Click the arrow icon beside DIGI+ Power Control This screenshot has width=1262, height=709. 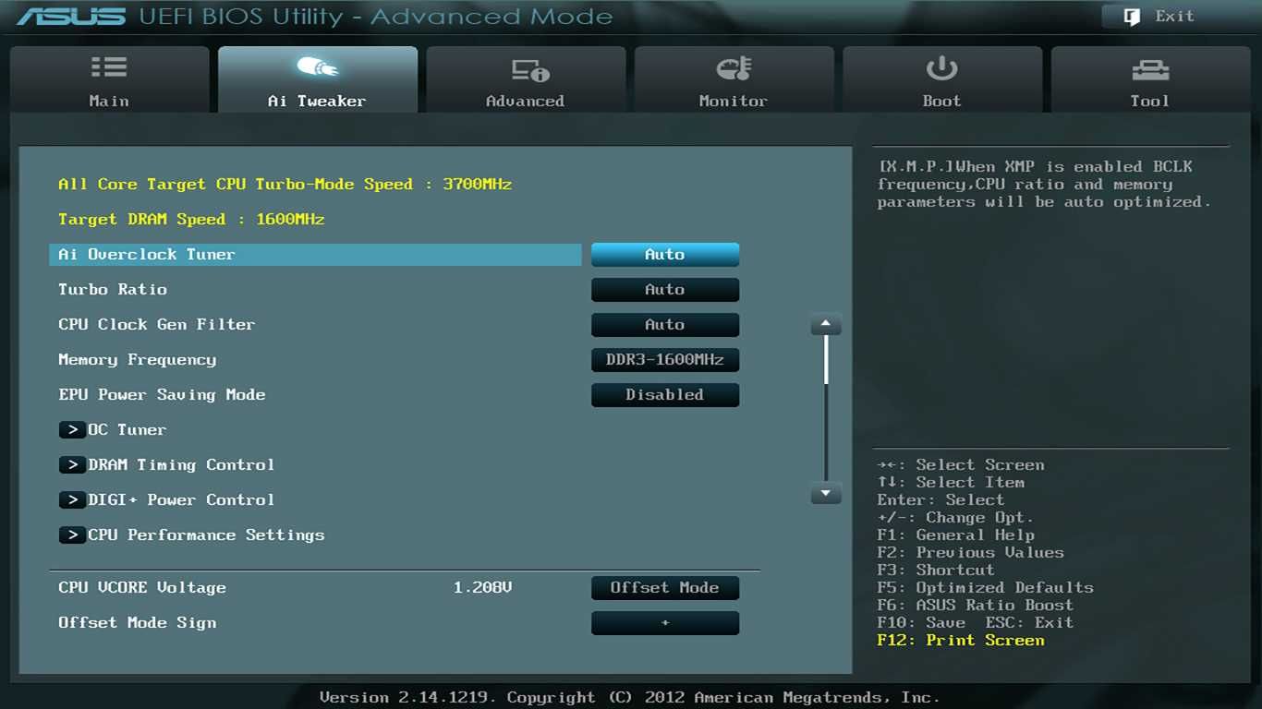[x=72, y=499]
